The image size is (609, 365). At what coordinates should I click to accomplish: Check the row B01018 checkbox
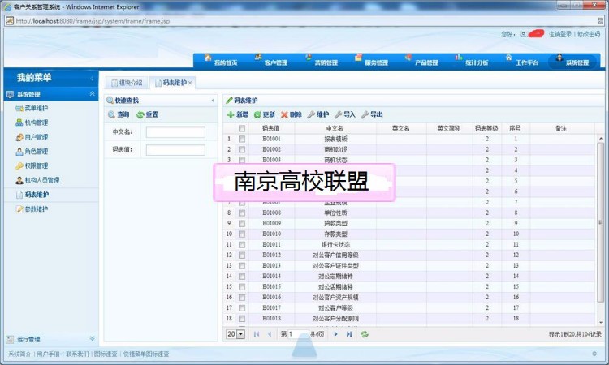(242, 319)
